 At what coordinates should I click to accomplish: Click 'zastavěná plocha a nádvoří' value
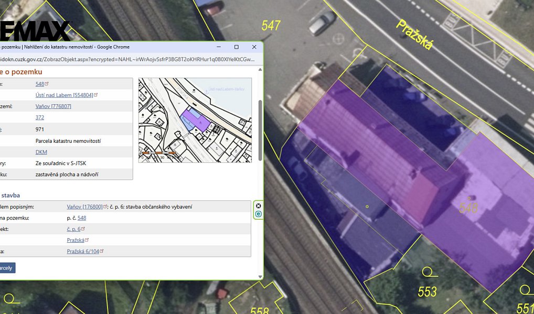(x=67, y=175)
